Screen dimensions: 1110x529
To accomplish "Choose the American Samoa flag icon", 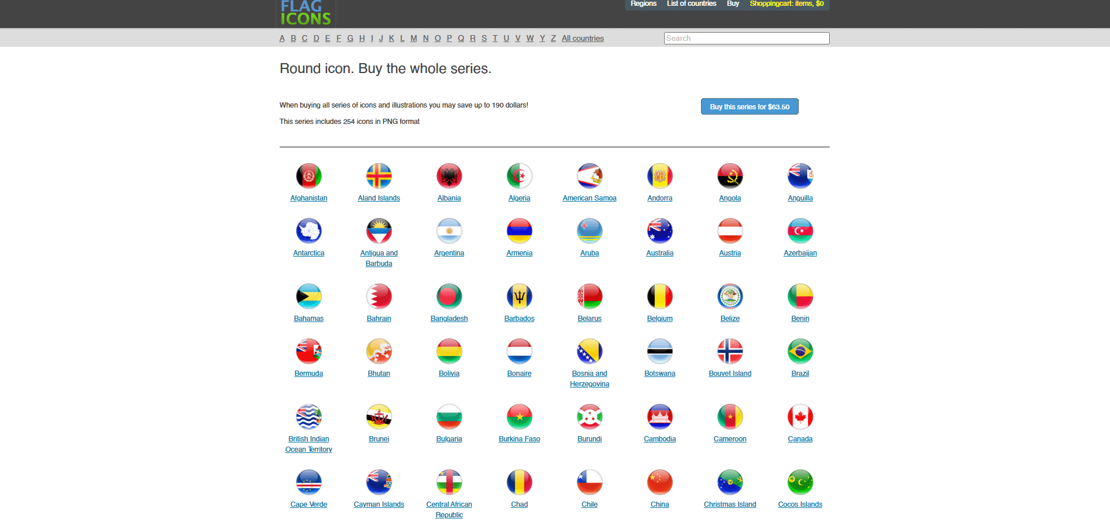I will (x=590, y=176).
